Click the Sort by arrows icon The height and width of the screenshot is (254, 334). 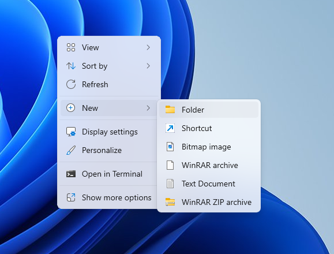71,66
